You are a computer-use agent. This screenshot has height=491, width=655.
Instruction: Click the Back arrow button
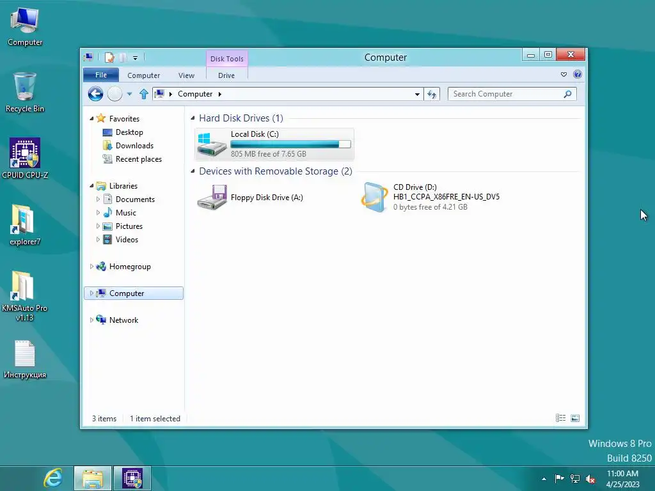tap(96, 94)
